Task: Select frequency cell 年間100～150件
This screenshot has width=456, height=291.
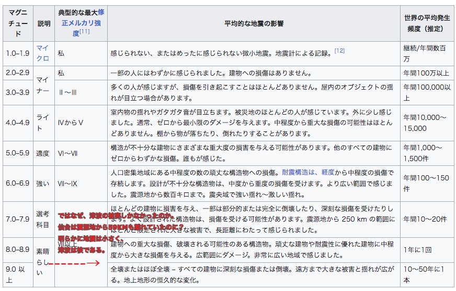Action: point(427,184)
